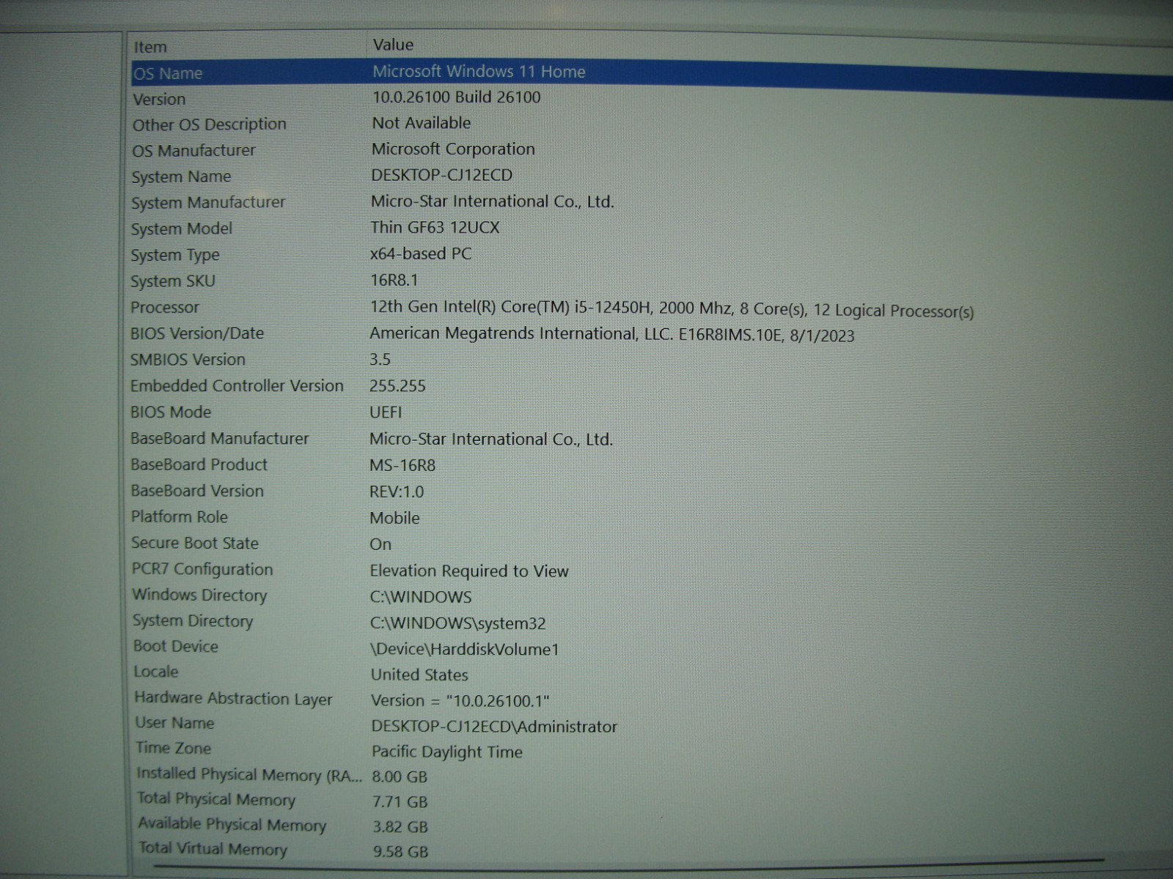Select the Version row label
1173x879 pixels.
(159, 99)
